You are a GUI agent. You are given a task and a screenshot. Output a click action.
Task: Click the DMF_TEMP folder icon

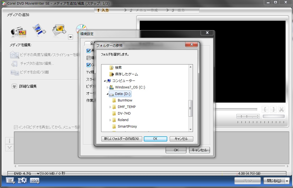click(x=114, y=107)
